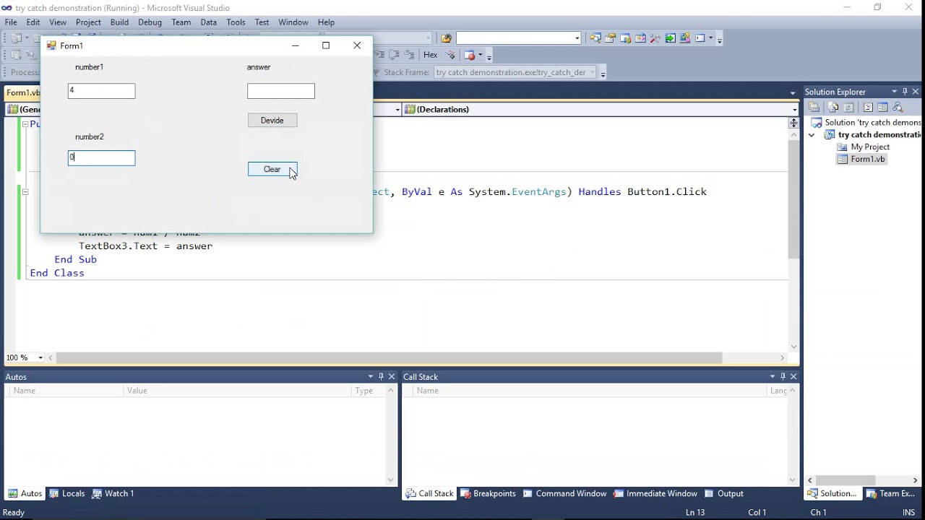Image resolution: width=925 pixels, height=520 pixels.
Task: Click the answer text box
Action: [x=281, y=91]
